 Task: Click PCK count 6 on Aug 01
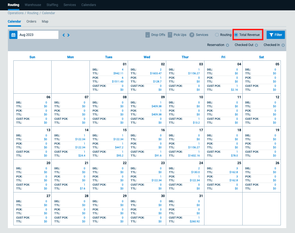pyautogui.click(x=123, y=78)
